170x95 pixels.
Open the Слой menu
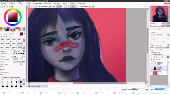(x=28, y=4)
